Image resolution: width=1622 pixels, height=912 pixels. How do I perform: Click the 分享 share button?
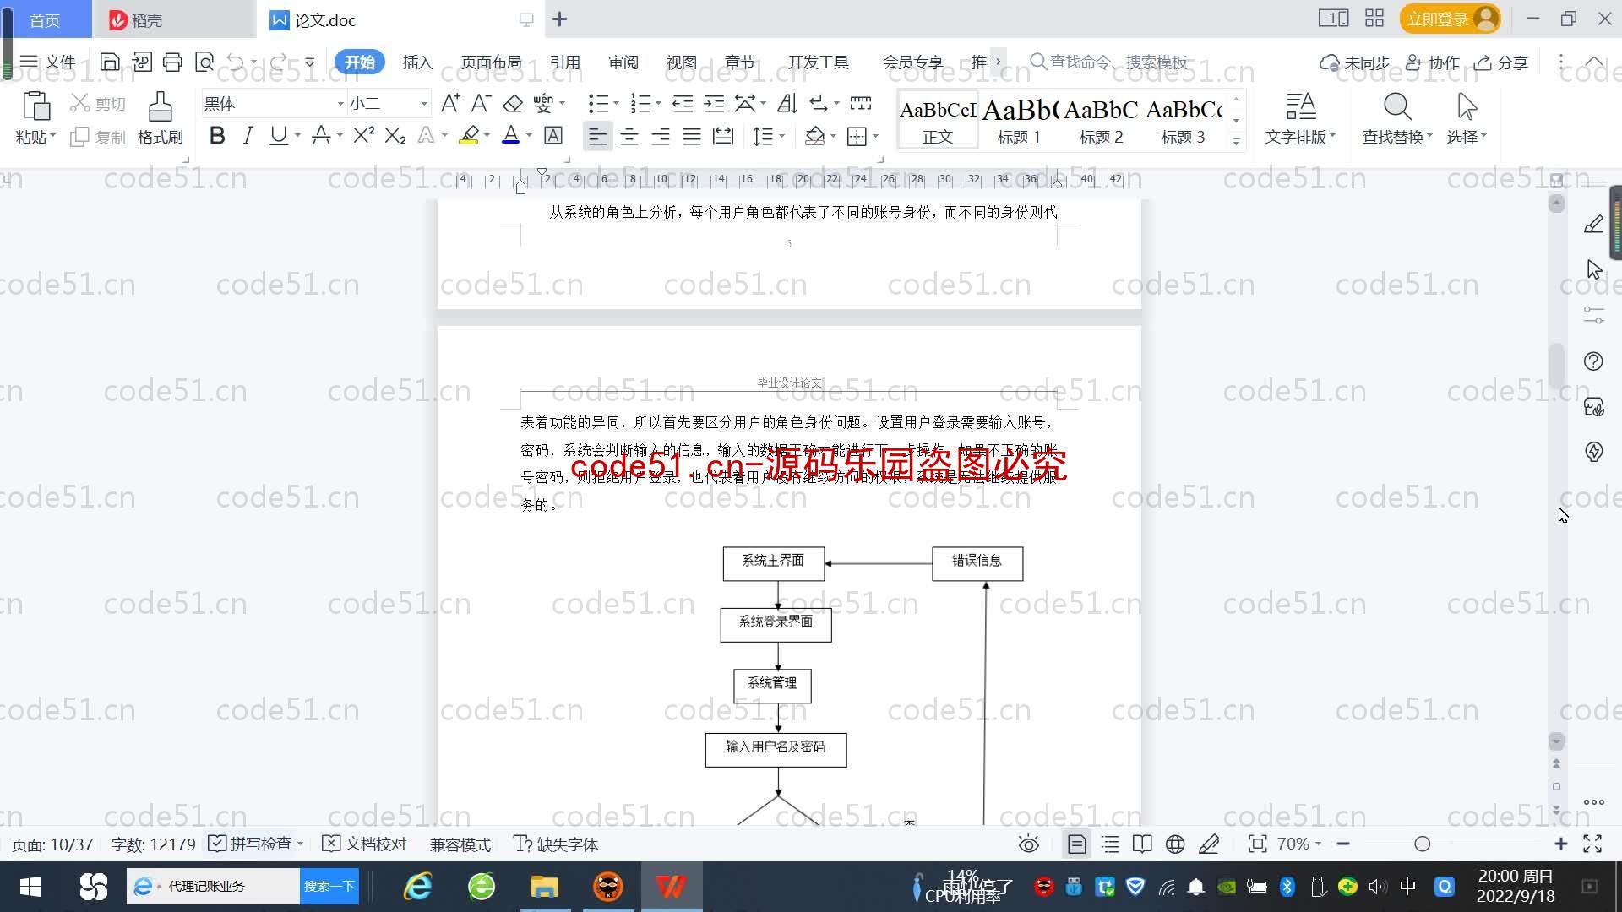(x=1502, y=62)
